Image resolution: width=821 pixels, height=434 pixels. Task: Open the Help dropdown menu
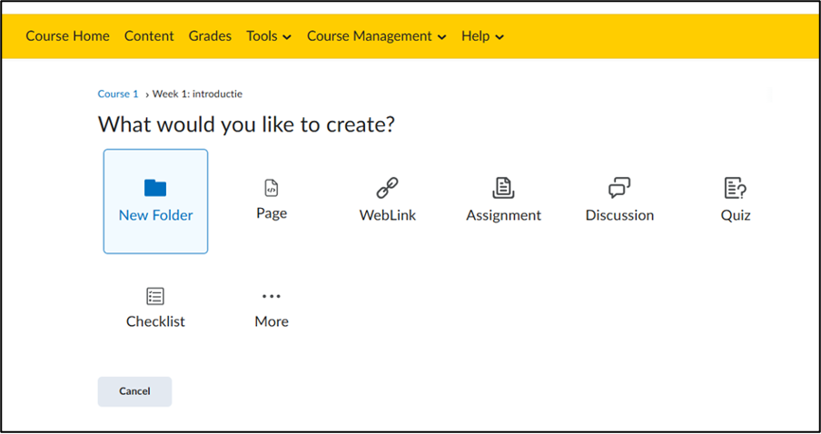482,36
